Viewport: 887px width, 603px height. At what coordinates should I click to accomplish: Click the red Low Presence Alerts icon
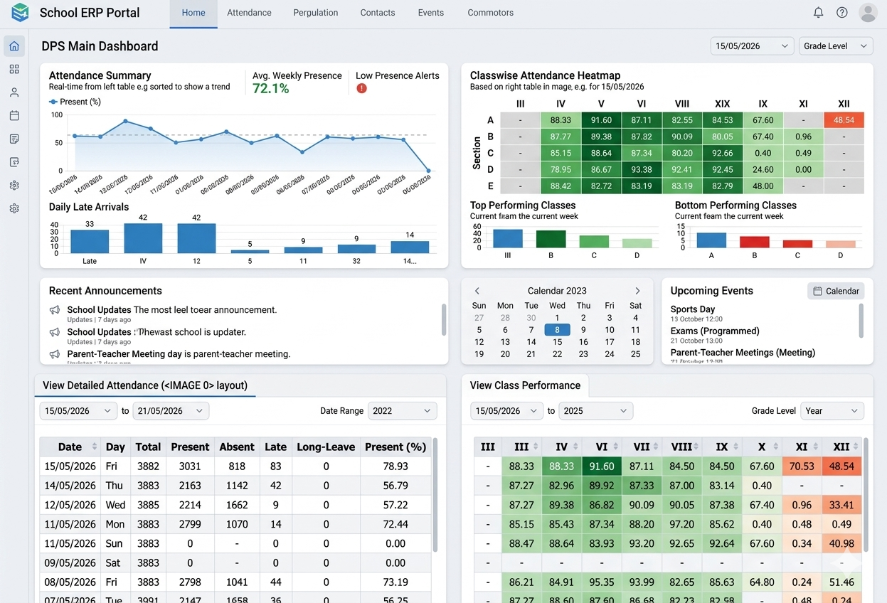(361, 88)
